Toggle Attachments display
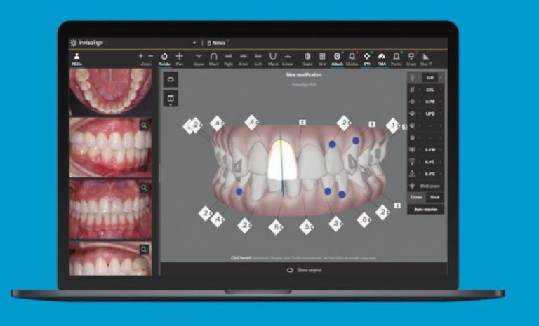This screenshot has height=326, width=539. pyautogui.click(x=337, y=59)
